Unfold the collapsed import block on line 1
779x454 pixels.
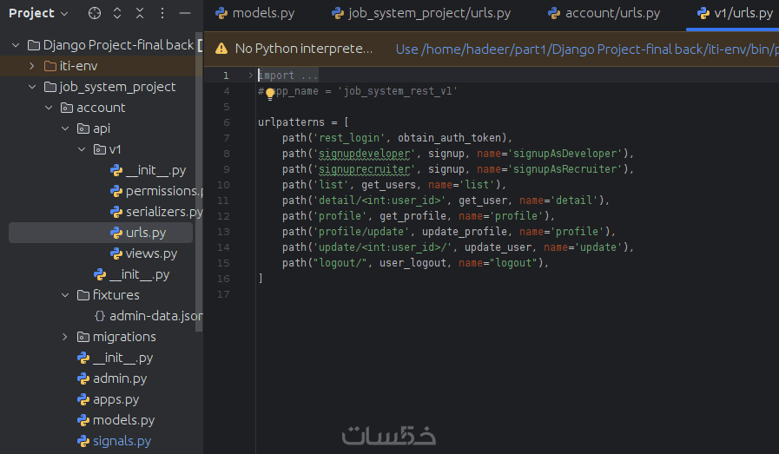coord(251,76)
